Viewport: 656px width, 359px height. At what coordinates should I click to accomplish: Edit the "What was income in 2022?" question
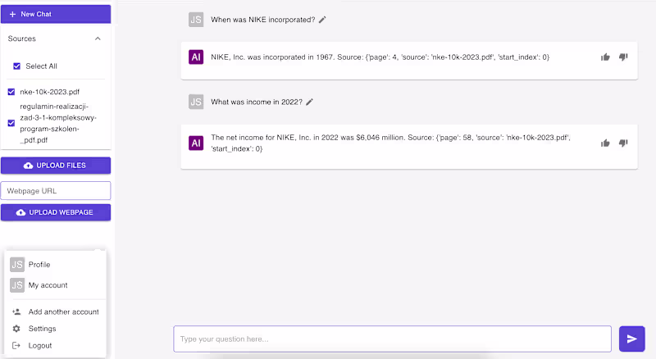[309, 102]
